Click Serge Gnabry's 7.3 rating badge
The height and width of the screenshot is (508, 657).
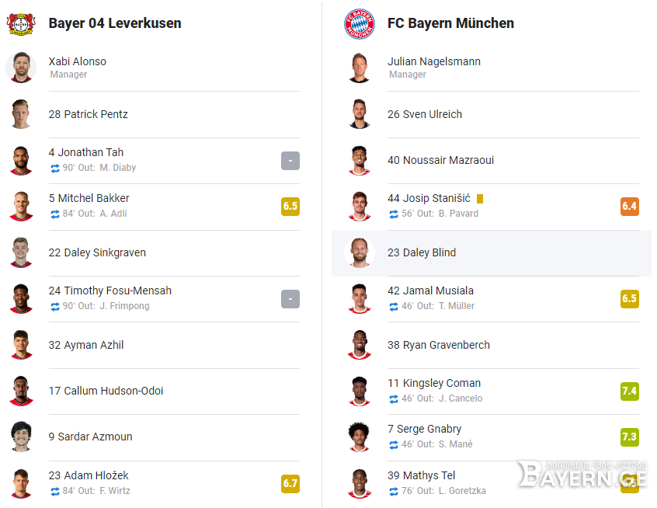pyautogui.click(x=629, y=437)
